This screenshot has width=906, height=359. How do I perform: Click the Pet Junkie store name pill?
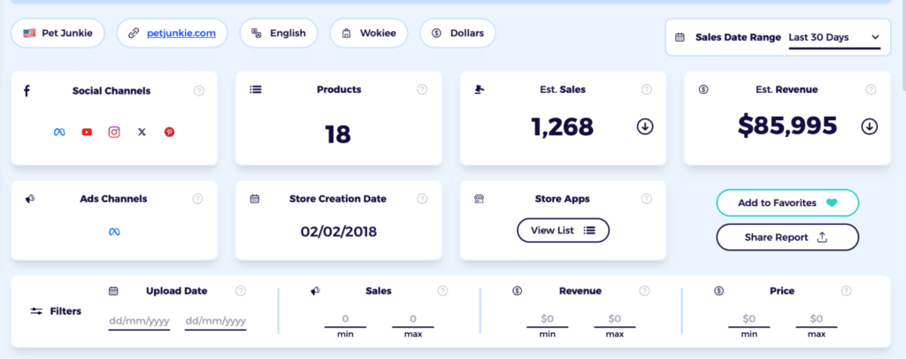(58, 33)
